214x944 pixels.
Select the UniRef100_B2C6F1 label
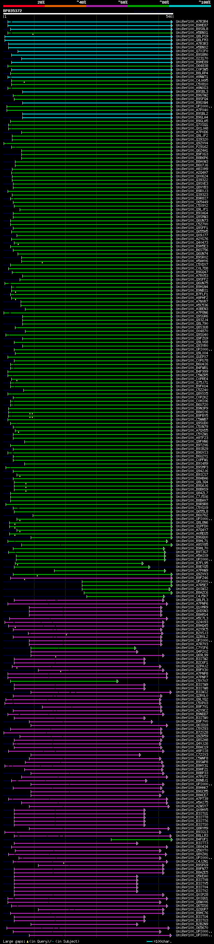pyautogui.click(x=192, y=663)
